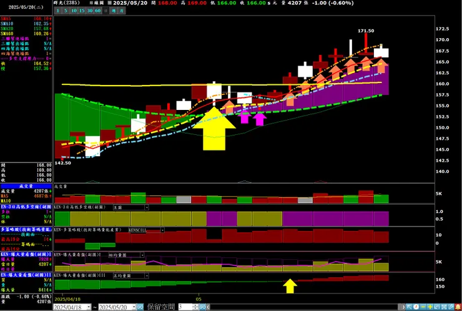Click the alert bell icon
Screen dimensions: 462x311
[458, 307]
